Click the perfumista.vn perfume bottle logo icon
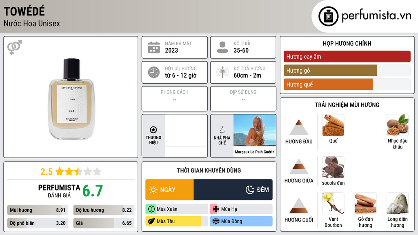The height and width of the screenshot is (235, 418). tap(328, 16)
